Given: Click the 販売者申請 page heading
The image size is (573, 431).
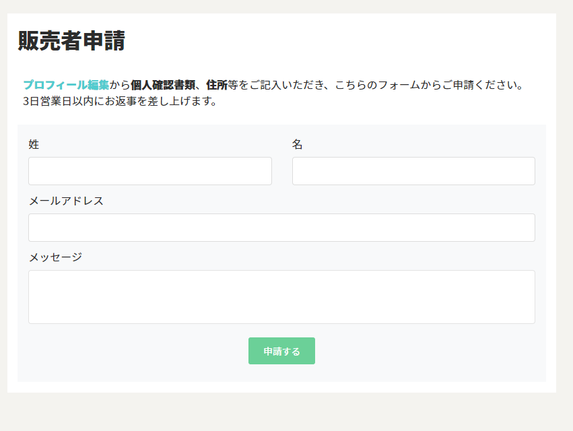Looking at the screenshot, I should 71,41.
